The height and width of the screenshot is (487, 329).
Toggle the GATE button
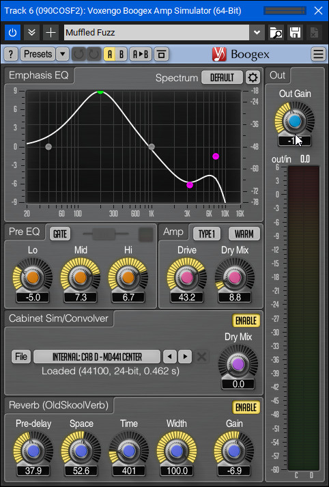[60, 234]
